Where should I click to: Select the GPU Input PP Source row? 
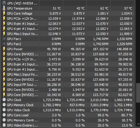click(x=68, y=85)
